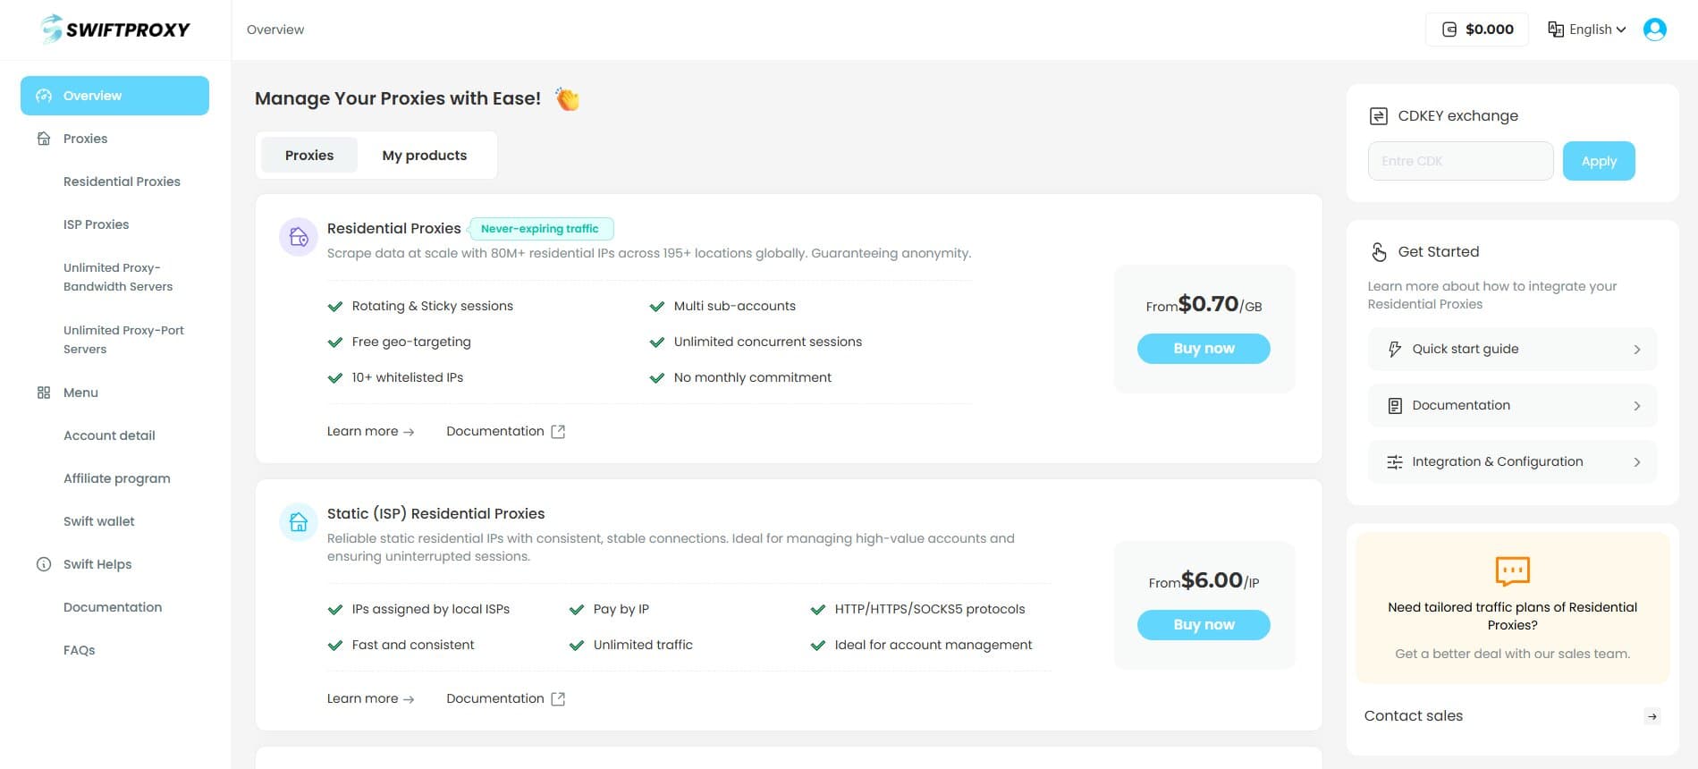The image size is (1698, 769).
Task: Expand the Documentation chevron in Get Started
Action: [1637, 406]
